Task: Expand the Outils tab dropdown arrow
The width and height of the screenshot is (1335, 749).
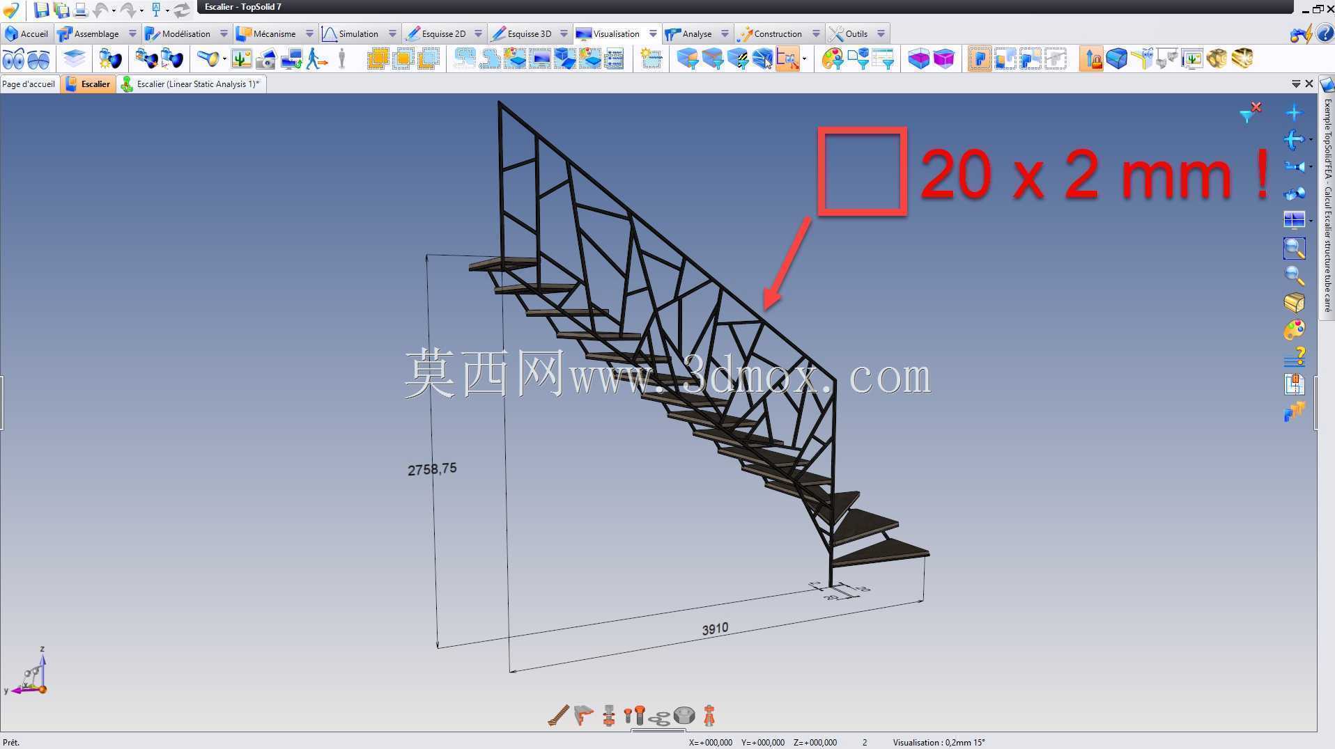Action: [881, 33]
